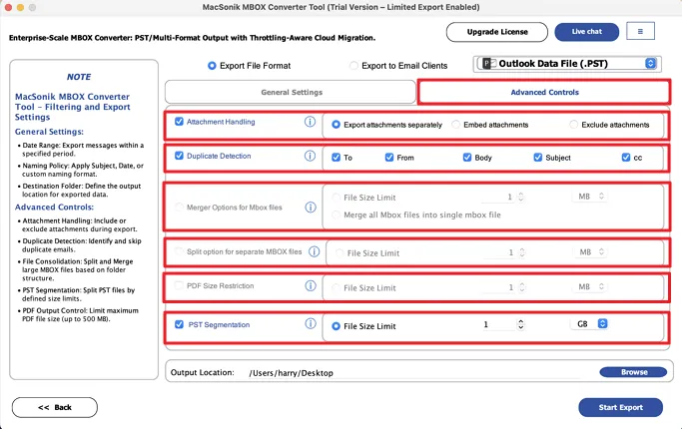Click Start Export button
Screen dimensions: 682x429
(621, 407)
